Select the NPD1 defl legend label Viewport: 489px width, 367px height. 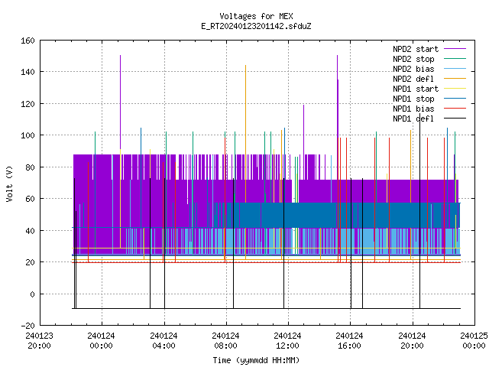[x=413, y=119]
